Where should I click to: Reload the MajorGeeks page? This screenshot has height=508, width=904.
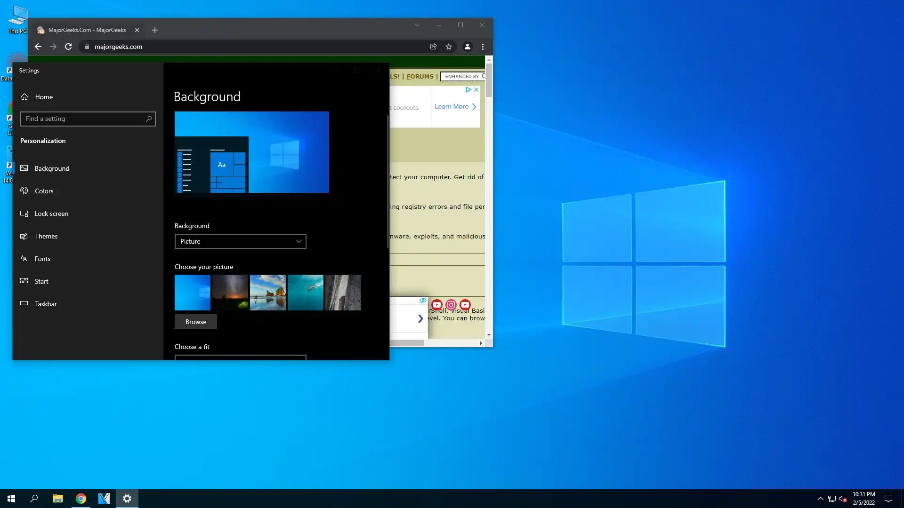[68, 47]
